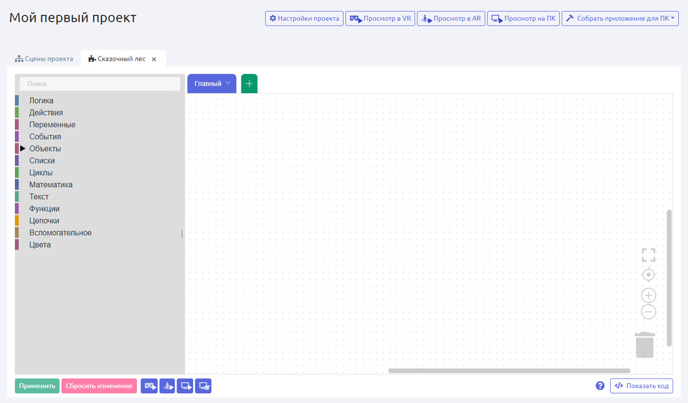688x403 pixels.
Task: Click the fit-to-screen workspace icon
Action: [648, 255]
